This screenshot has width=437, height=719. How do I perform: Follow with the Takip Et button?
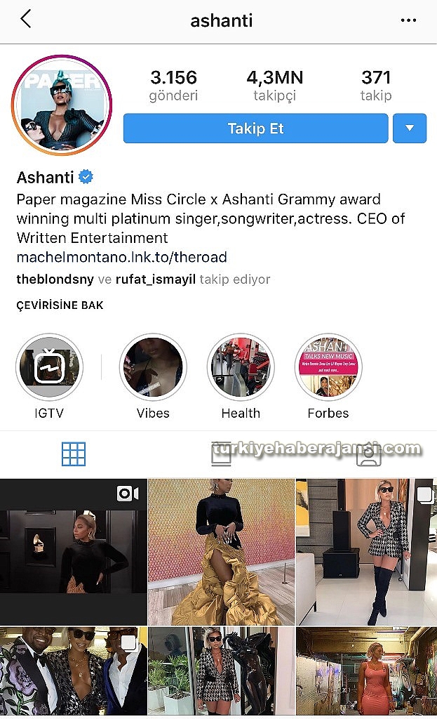coord(255,128)
